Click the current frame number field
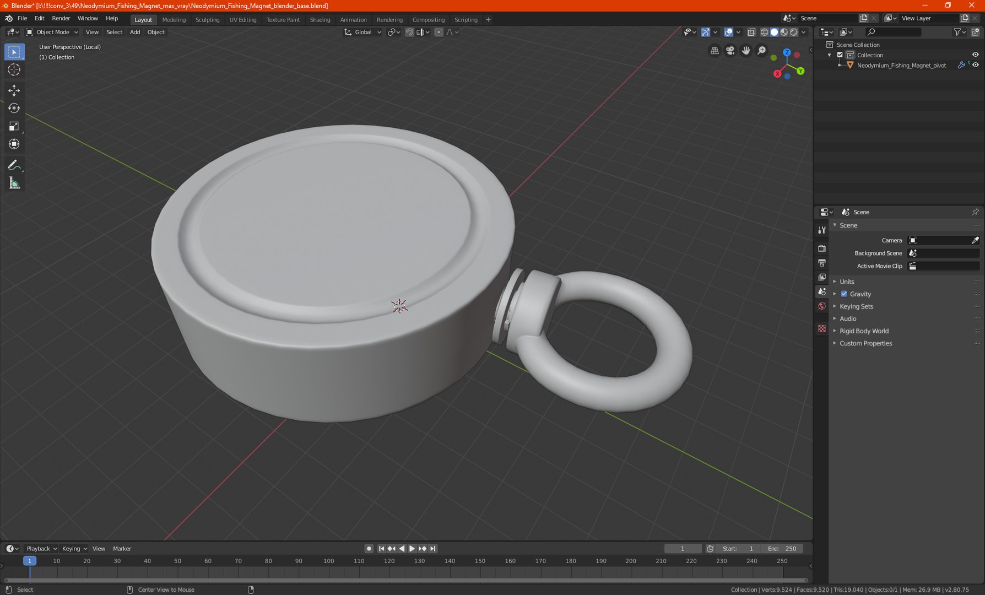 [x=683, y=549]
